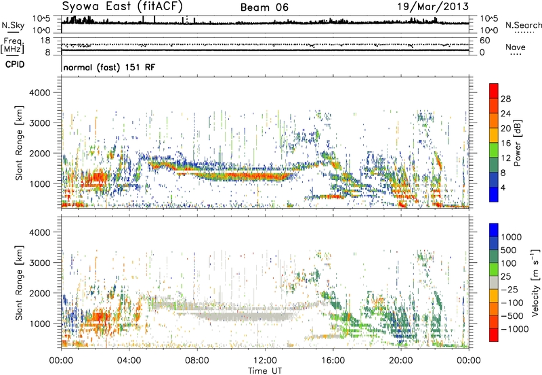Click the light green 25–100 velocity colorbar segment

494,269
